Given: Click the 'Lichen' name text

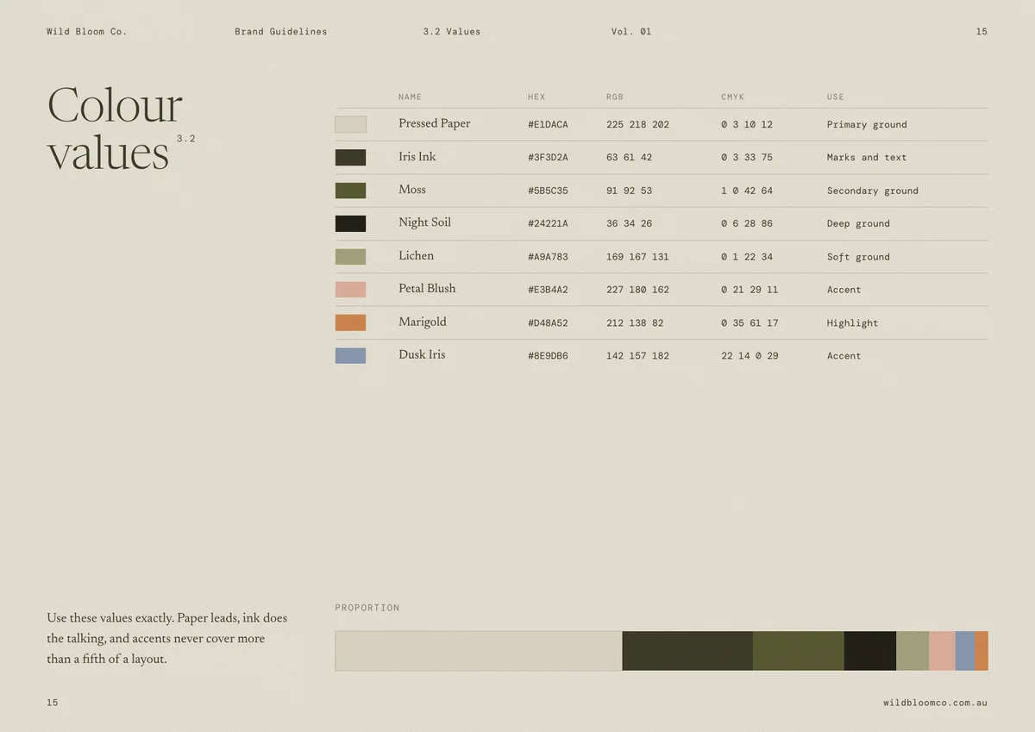Looking at the screenshot, I should click(x=417, y=256).
